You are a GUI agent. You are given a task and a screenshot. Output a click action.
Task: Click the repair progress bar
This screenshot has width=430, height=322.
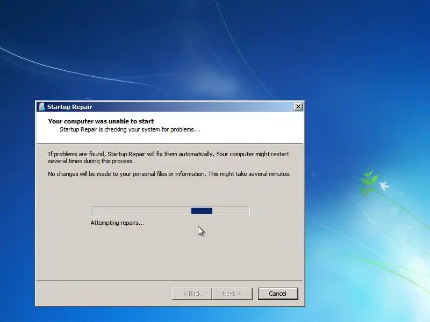pos(170,211)
